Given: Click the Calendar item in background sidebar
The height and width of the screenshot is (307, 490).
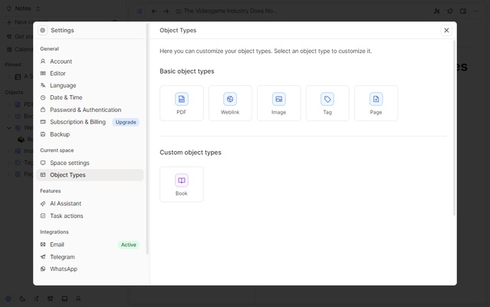Looking at the screenshot, I should (19, 49).
